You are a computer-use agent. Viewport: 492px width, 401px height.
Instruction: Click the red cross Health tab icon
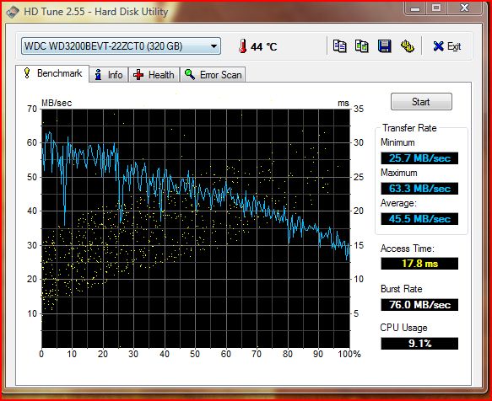138,75
